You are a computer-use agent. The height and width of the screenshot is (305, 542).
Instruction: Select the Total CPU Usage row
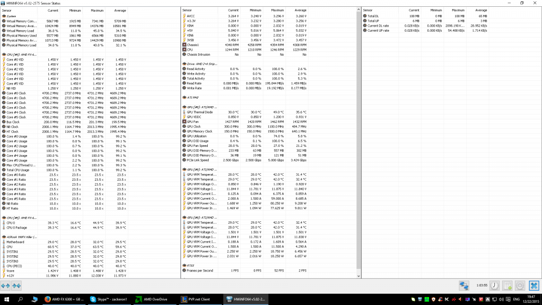[64, 170]
